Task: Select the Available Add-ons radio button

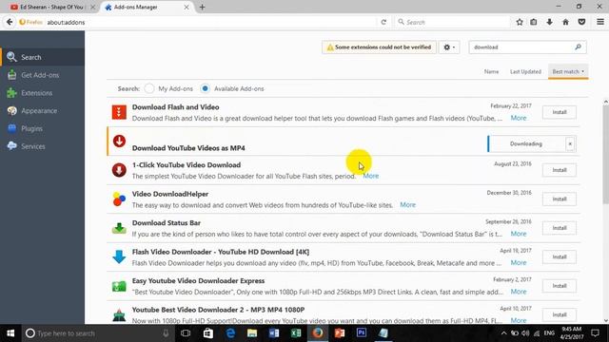Action: coord(205,88)
